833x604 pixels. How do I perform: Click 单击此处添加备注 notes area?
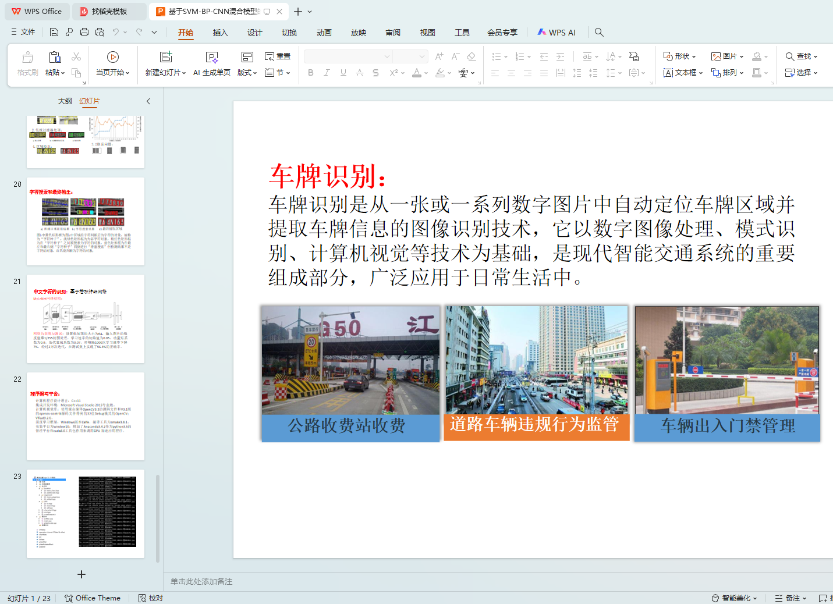201,581
